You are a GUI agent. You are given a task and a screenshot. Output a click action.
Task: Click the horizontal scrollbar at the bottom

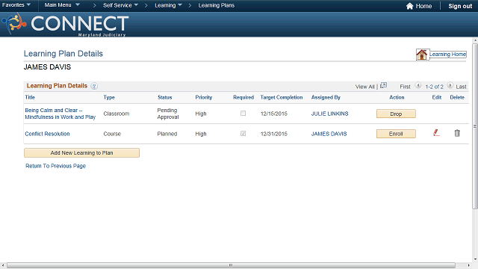point(231,265)
